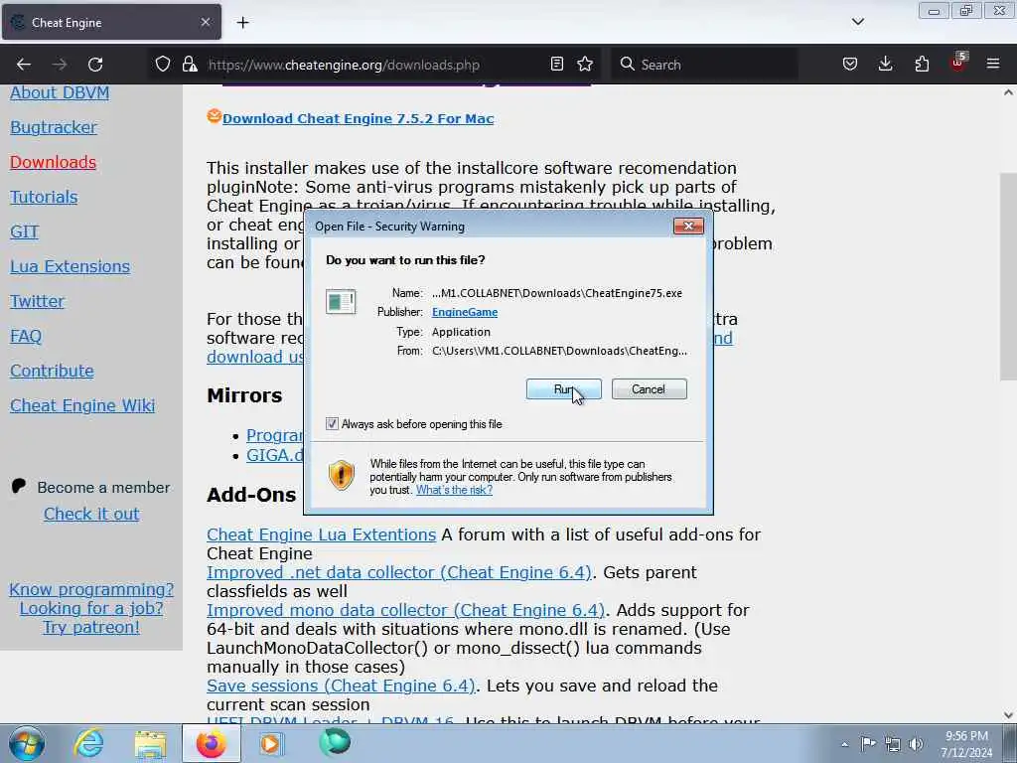The height and width of the screenshot is (763, 1017).
Task: Click the scrollbar up arrow
Action: click(x=1008, y=92)
